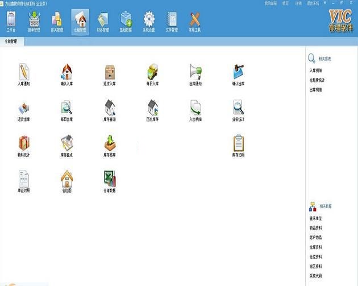Click the 相关报表 magnifier icon
Viewport: 358px width, 286px height.
point(311,59)
